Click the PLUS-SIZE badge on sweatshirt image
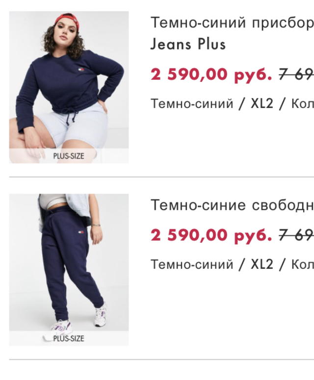 (x=69, y=156)
